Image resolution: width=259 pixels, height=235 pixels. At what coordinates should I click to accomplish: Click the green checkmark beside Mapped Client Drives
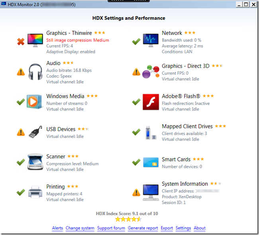136,132
